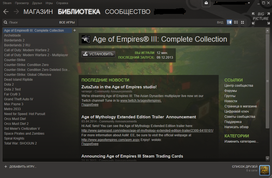Click the plus icon next to Age of Empires
This screenshot has height=178, width=272.
coord(75,30)
